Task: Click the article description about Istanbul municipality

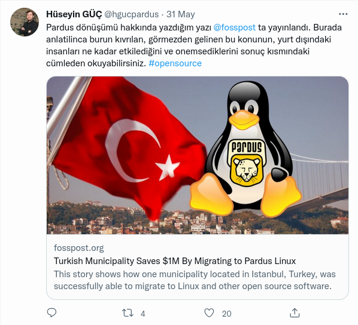Action: coord(195,280)
